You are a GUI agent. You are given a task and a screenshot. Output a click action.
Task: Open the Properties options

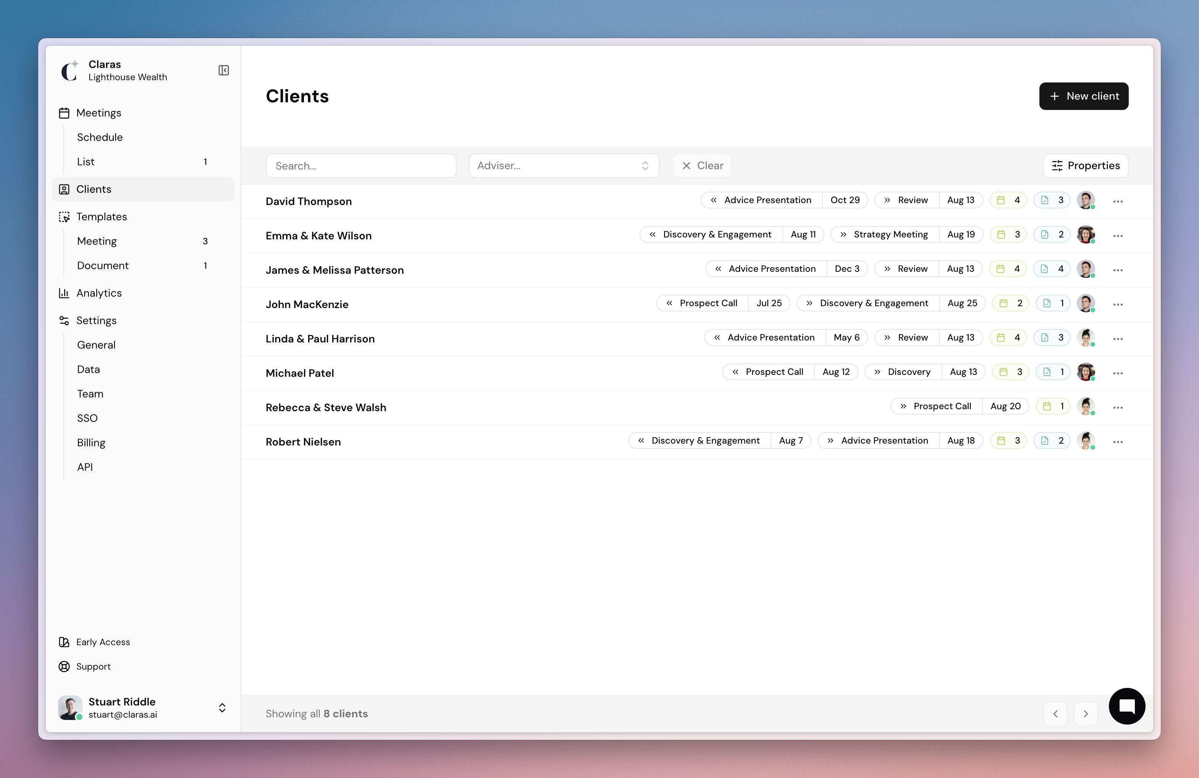(1086, 166)
